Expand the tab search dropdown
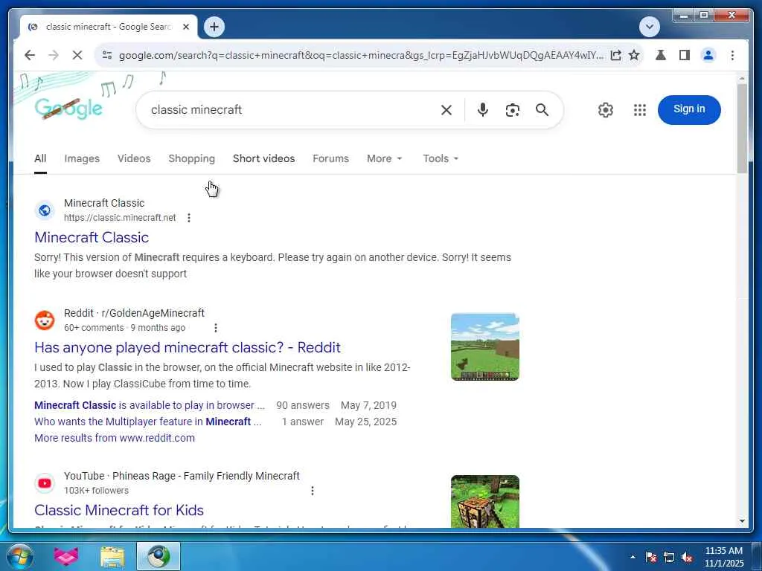Viewport: 762px width, 571px height. pyautogui.click(x=649, y=27)
